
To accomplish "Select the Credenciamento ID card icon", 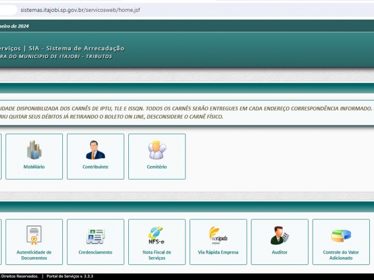I will tap(96, 236).
